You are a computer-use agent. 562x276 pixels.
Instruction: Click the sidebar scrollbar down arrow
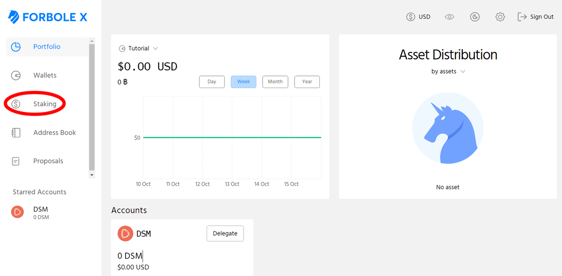click(92, 175)
